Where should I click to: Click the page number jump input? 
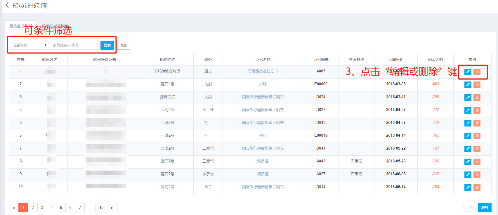point(471,207)
